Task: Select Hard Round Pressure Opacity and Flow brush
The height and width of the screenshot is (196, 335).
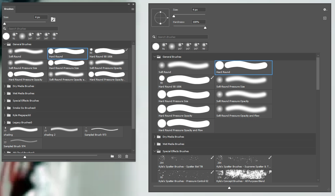Action: click(186, 126)
